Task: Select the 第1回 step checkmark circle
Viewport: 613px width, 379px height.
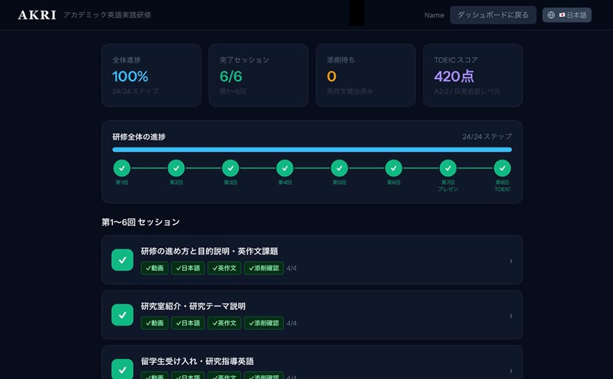Action: pos(122,168)
